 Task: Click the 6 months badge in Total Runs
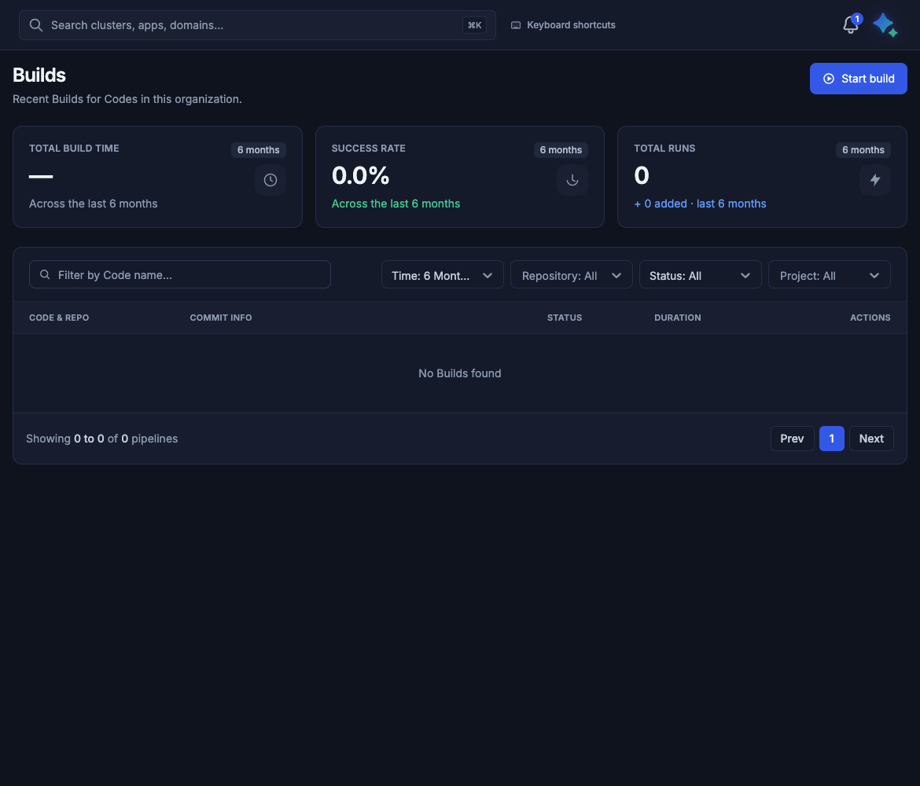point(863,150)
